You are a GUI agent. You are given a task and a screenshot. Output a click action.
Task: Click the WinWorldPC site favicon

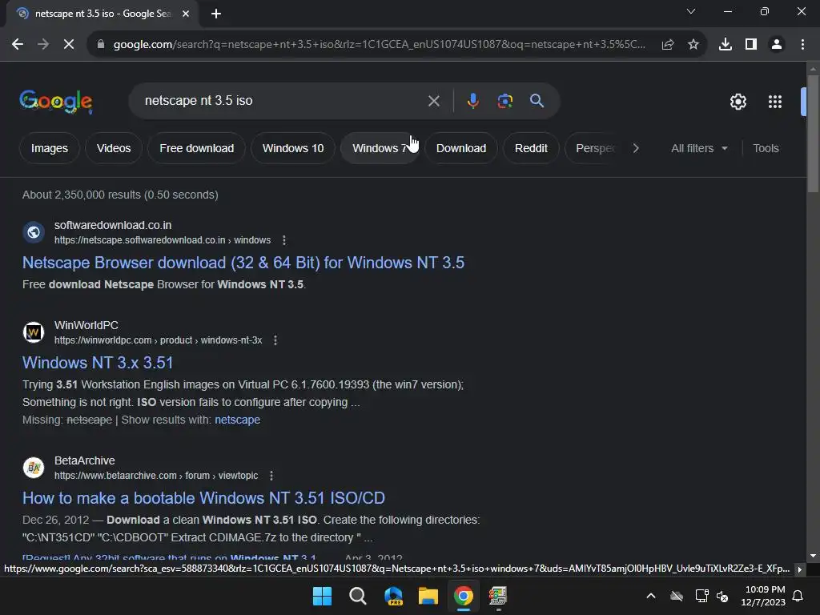tap(34, 332)
